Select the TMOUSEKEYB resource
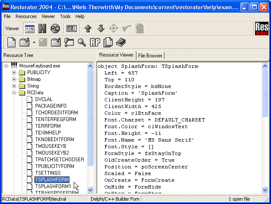This screenshot has height=204, width=271. 51,146
